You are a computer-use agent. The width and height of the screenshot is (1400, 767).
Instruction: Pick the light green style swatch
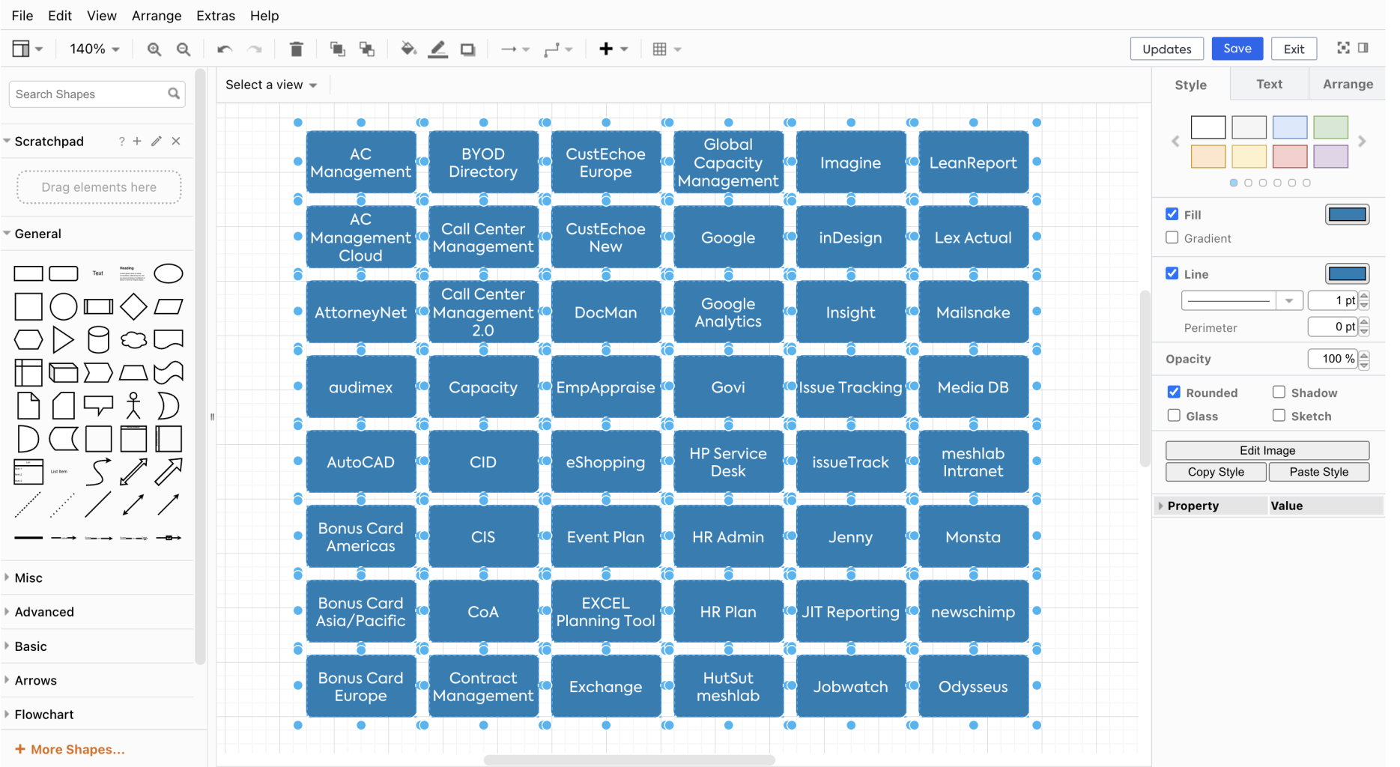(x=1330, y=127)
